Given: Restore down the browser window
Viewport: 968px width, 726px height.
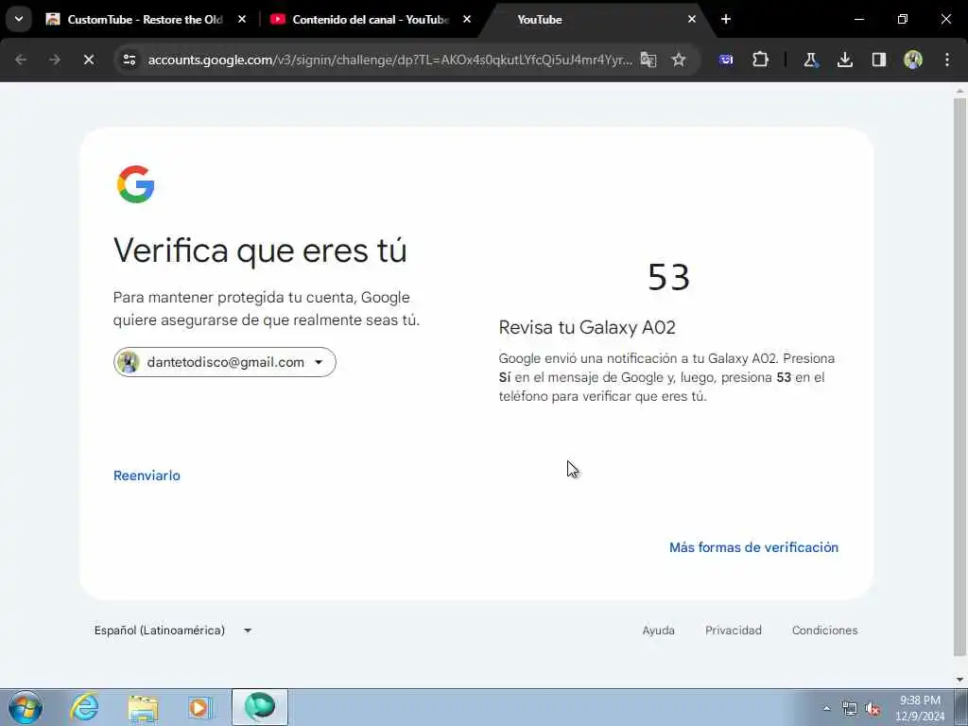Looking at the screenshot, I should pos(903,19).
